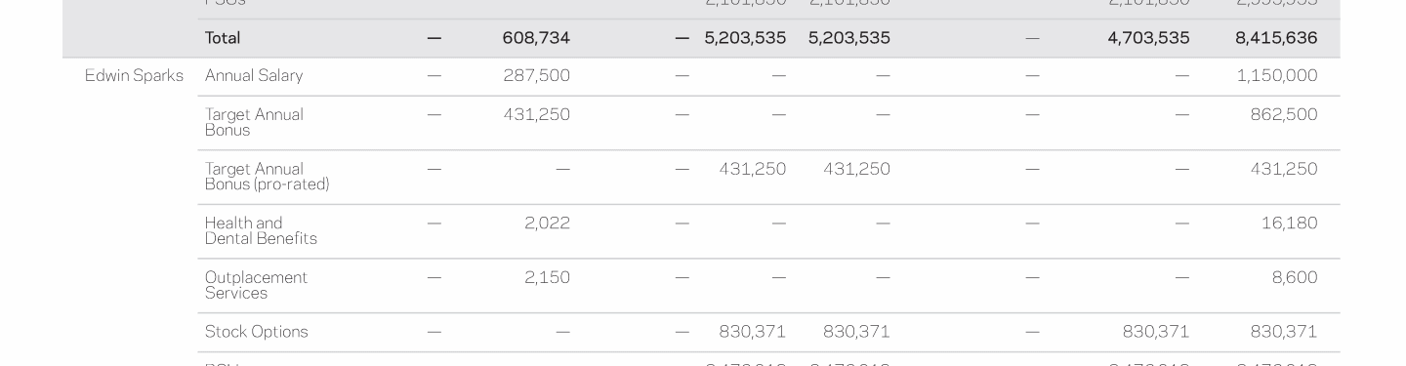1406x366 pixels.
Task: Click the Health and Dental Benefits label
Action: point(261,231)
